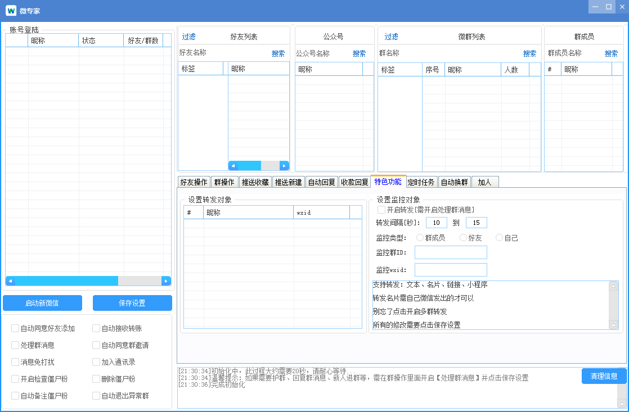Screen dimensions: 629x412
Task: Click 清理信息 button
Action: pos(603,376)
